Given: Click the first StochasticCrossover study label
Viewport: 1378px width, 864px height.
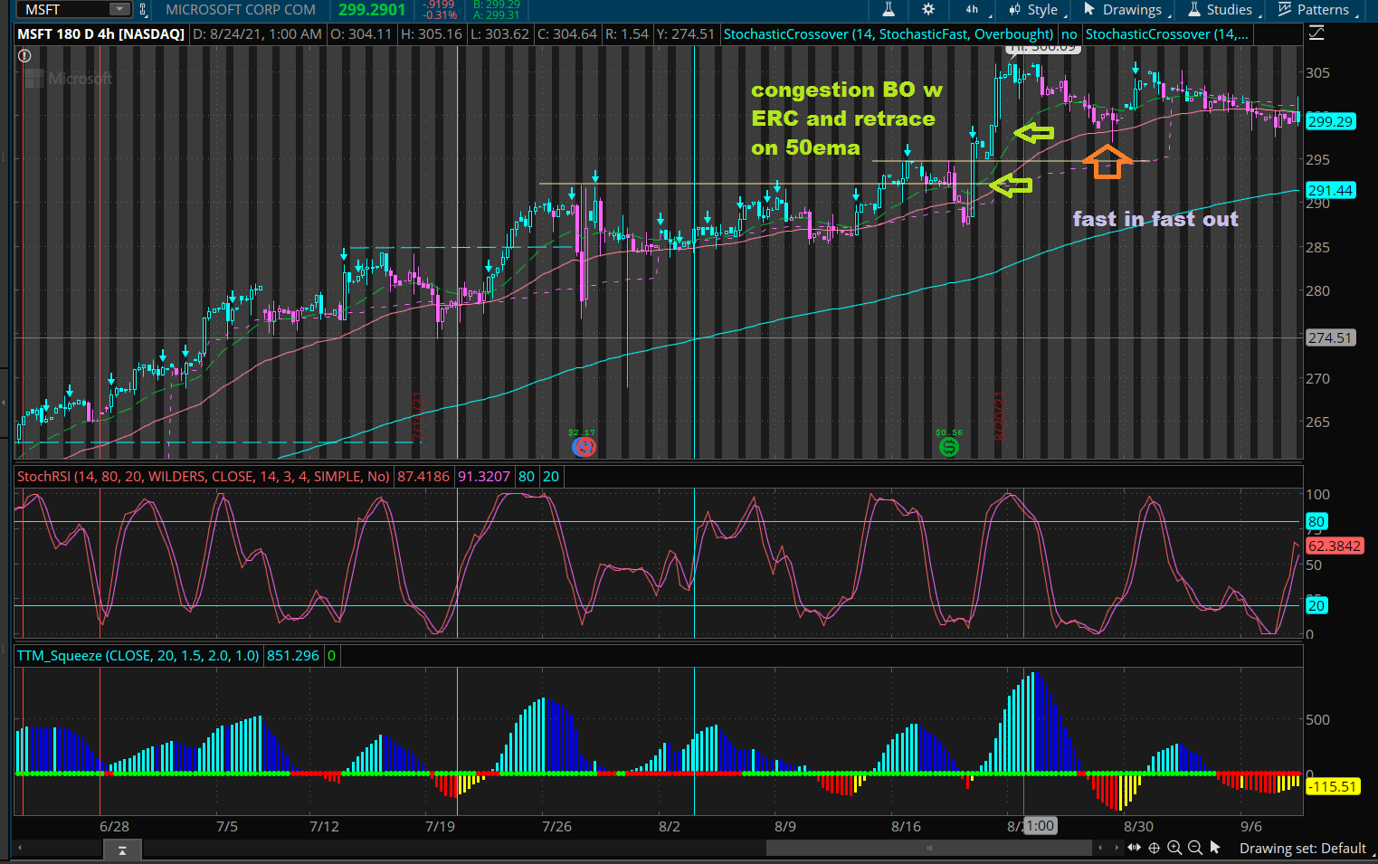Looking at the screenshot, I should coord(888,33).
